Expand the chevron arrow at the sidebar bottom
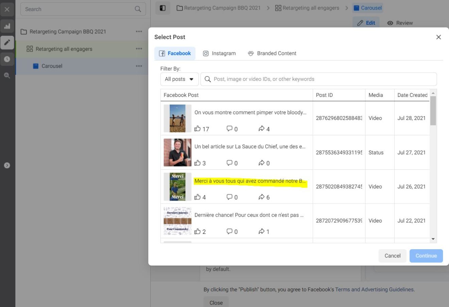The height and width of the screenshot is (307, 449). point(7,165)
